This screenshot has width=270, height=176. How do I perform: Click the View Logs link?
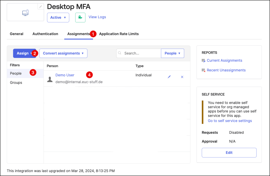click(x=97, y=17)
